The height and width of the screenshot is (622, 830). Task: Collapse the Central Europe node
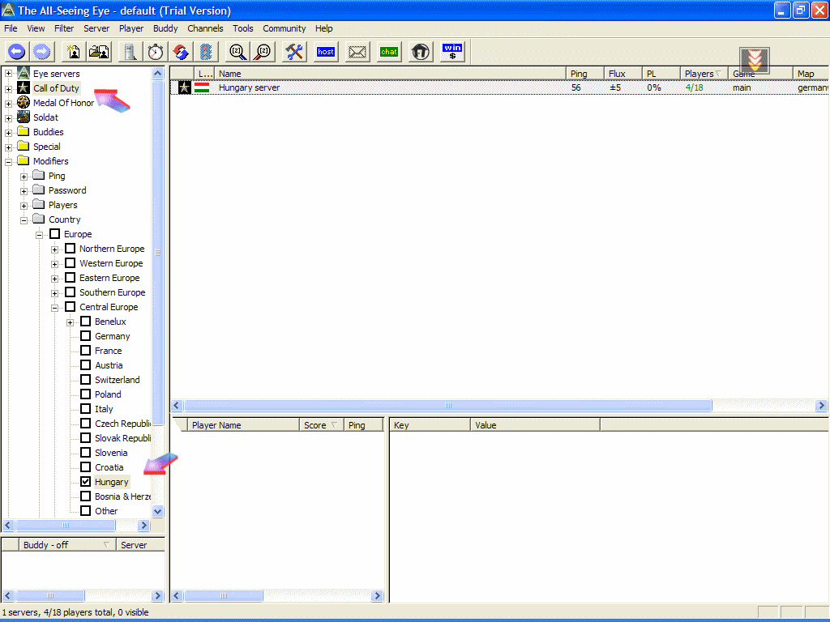54,308
